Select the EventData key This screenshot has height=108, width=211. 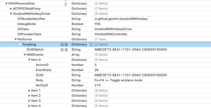coord(43,70)
